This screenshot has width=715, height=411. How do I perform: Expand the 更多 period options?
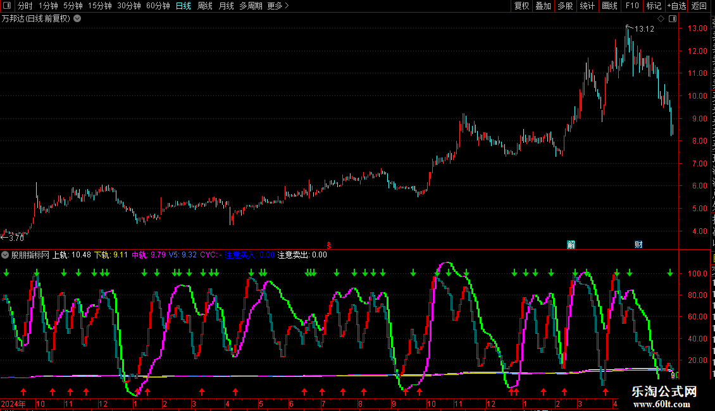[x=278, y=6]
